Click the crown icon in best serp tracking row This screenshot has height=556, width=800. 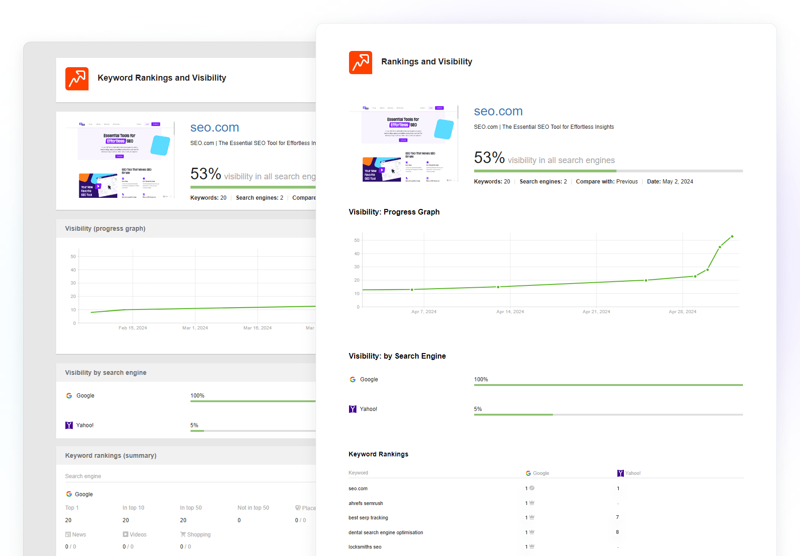click(532, 517)
